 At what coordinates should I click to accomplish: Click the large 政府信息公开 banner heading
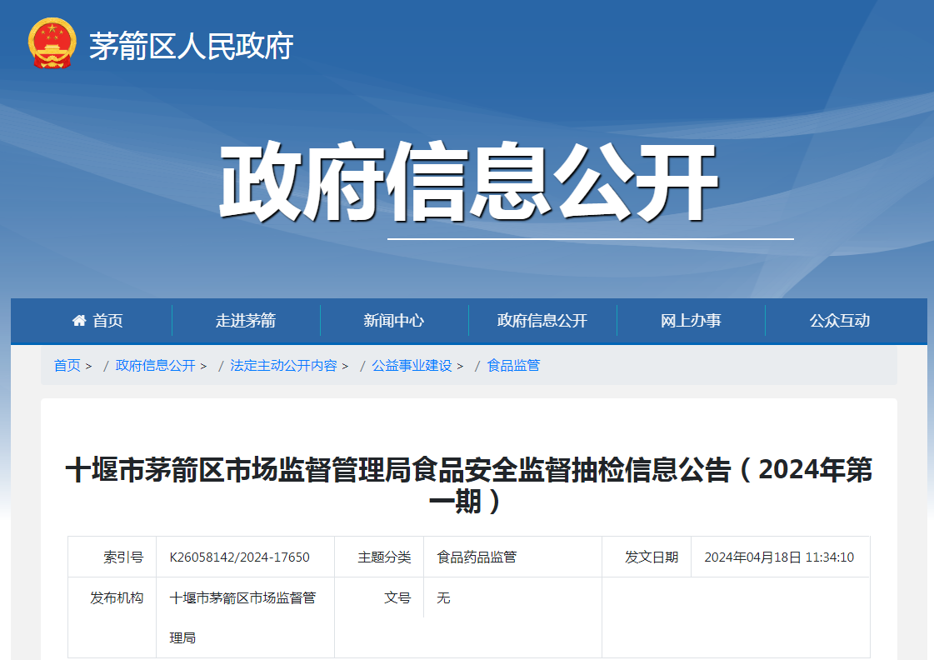coord(469,182)
